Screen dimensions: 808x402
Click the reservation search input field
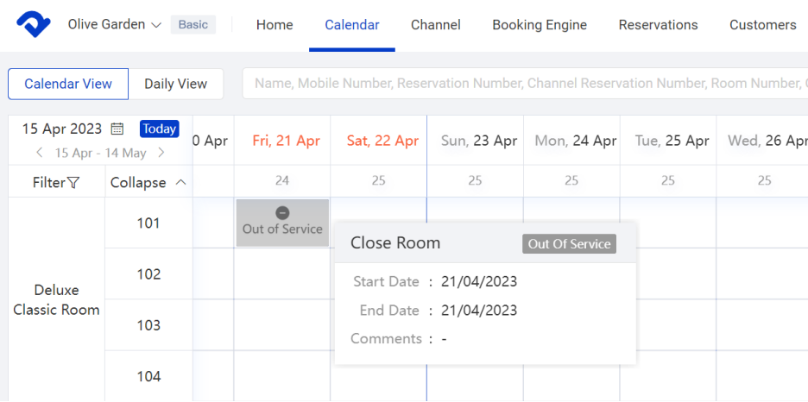(525, 84)
